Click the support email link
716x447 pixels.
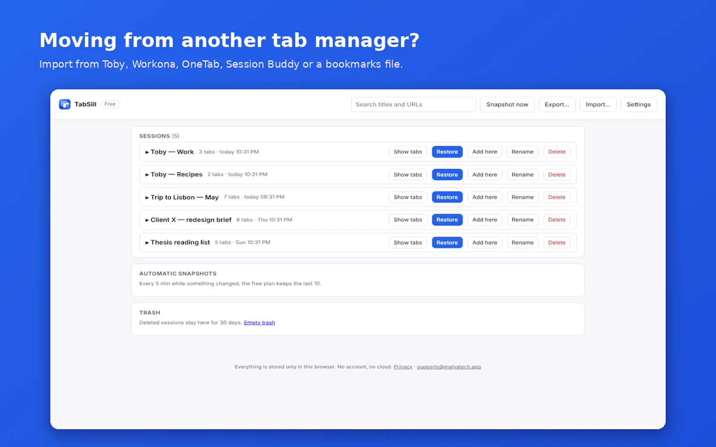click(x=449, y=367)
